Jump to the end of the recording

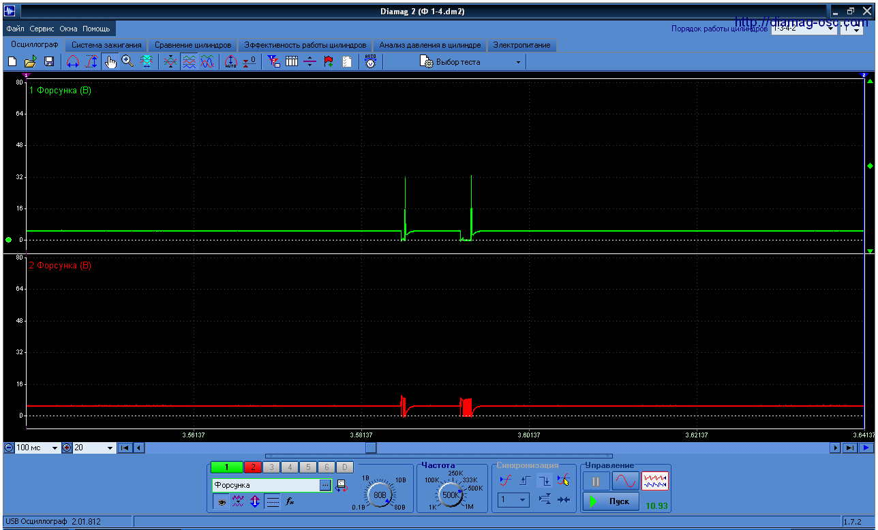tap(849, 448)
